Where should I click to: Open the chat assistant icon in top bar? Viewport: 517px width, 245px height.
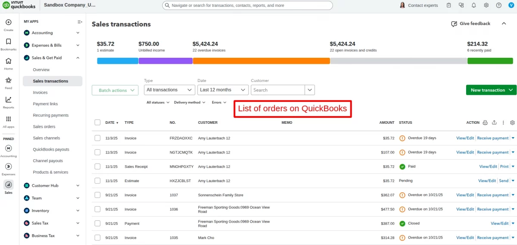click(461, 5)
